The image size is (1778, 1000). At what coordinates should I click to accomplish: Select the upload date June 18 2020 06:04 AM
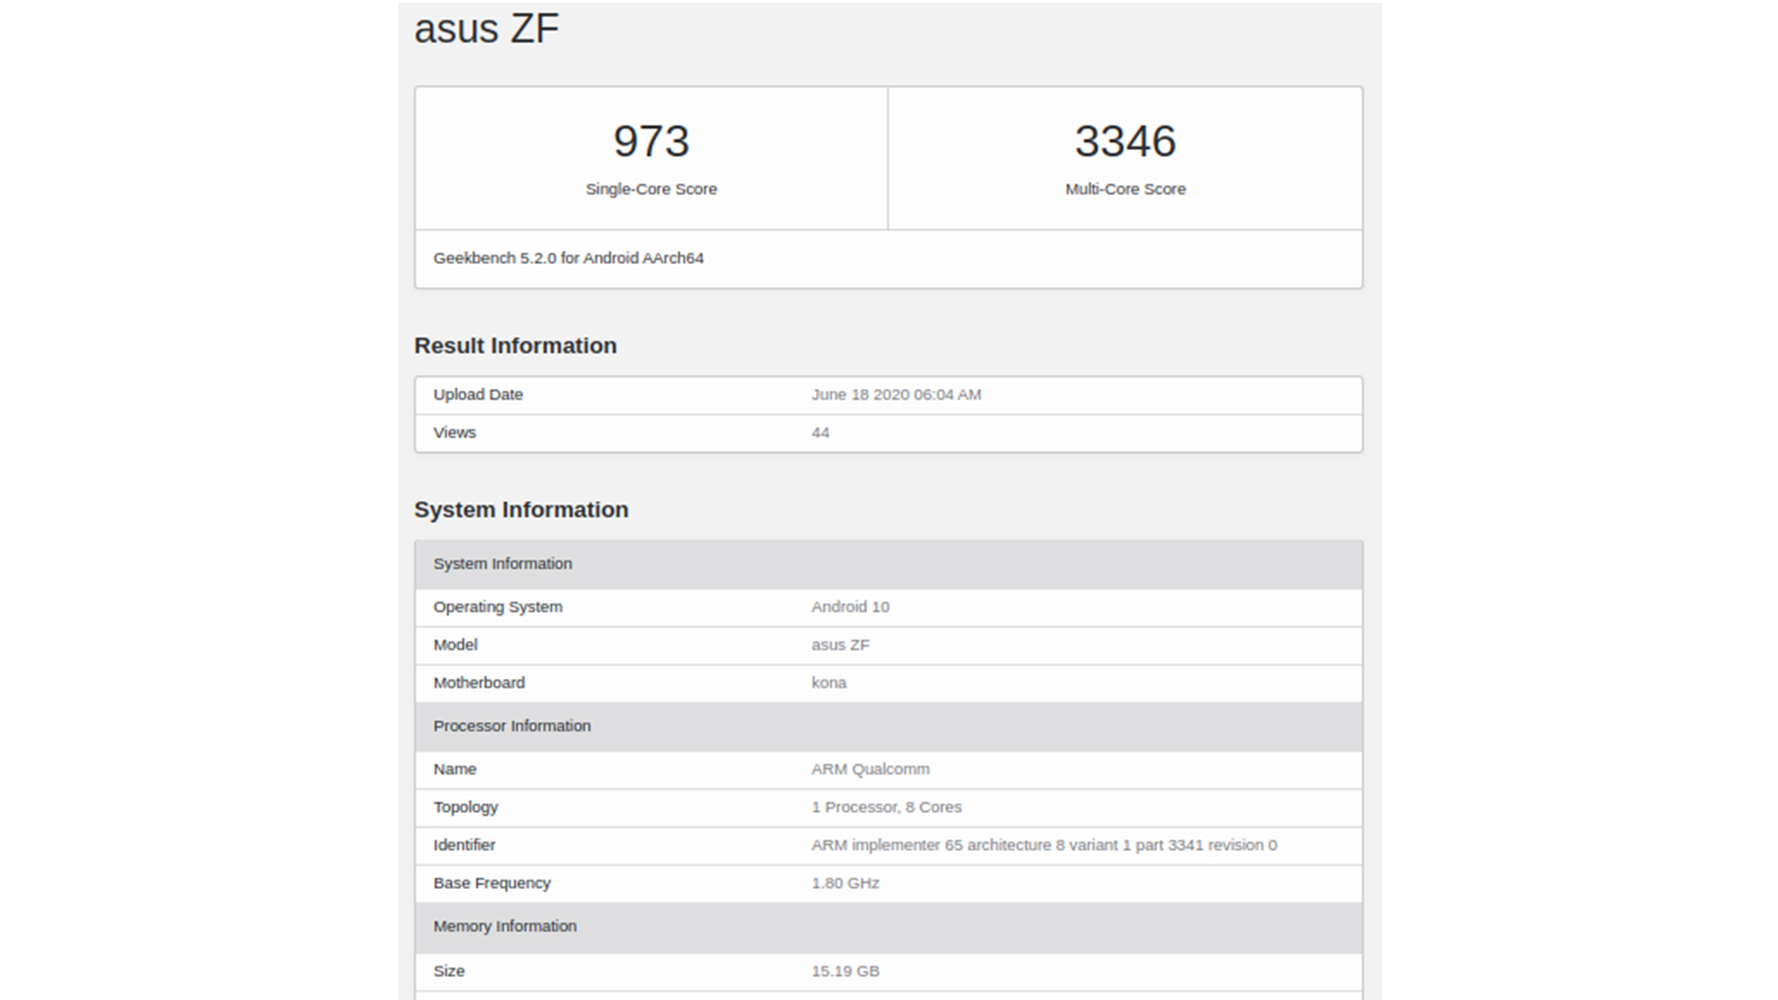[896, 394]
